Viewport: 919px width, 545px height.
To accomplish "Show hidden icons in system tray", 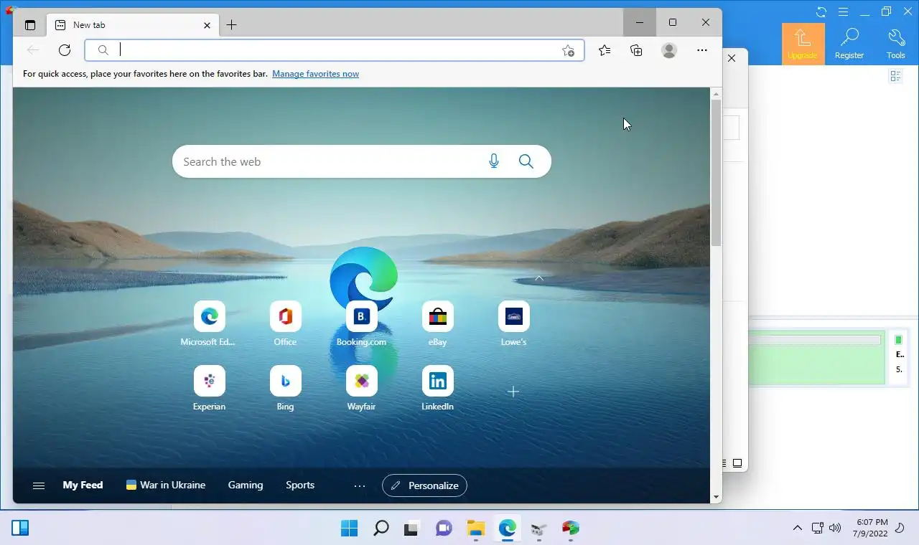I will [797, 528].
